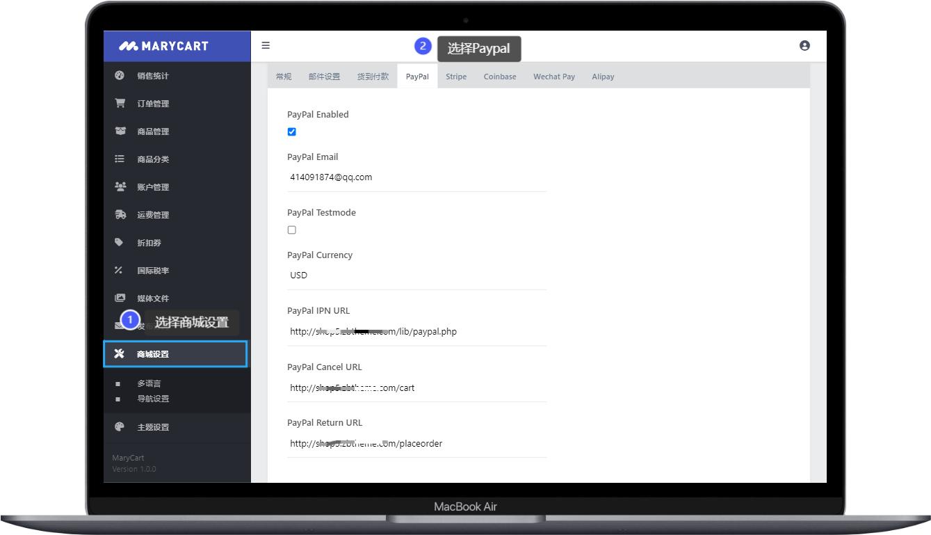Open 媒体文件 via the image icon

tap(120, 298)
